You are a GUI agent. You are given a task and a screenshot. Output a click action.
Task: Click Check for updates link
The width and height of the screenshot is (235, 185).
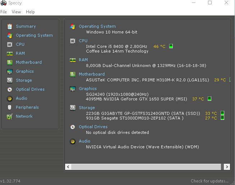(x=209, y=181)
